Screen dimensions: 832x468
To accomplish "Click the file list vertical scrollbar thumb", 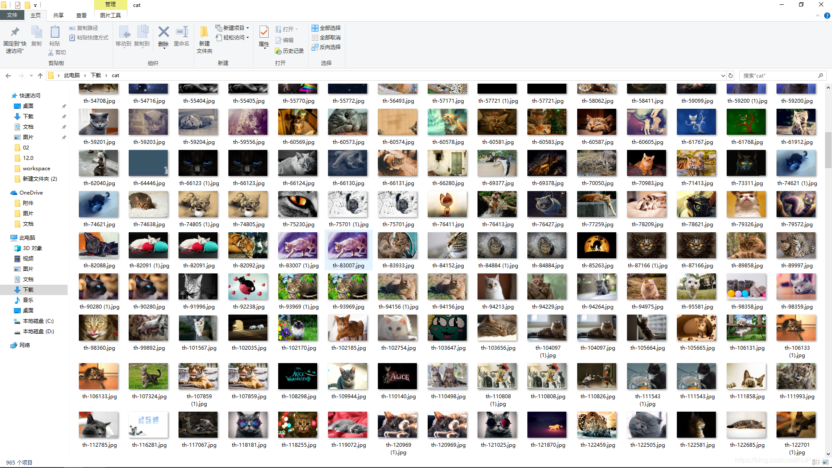I will (x=828, y=150).
